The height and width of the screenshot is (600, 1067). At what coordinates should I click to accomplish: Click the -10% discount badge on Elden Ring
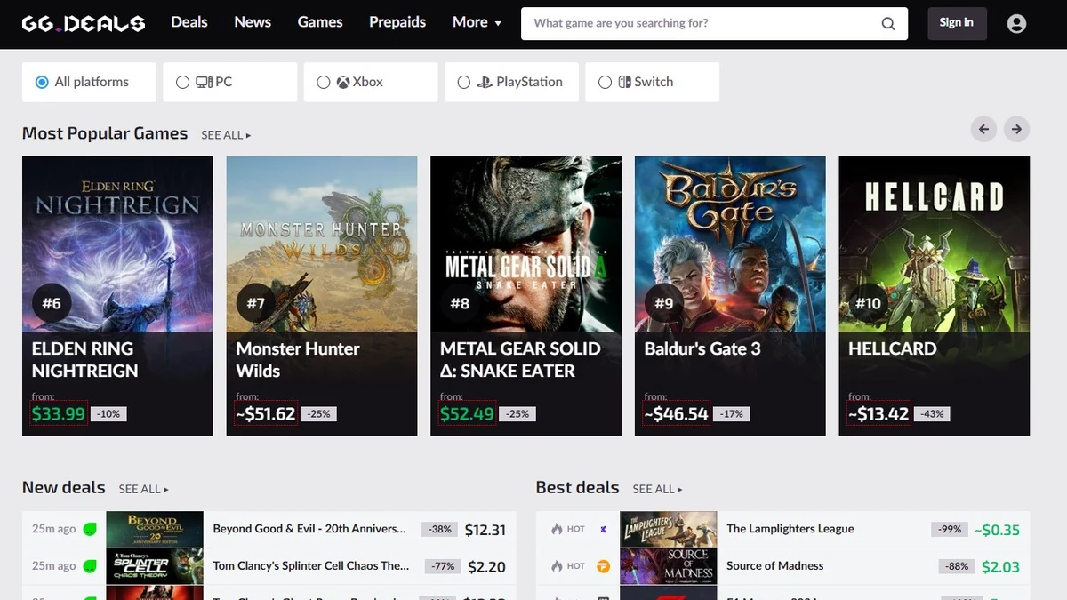click(x=109, y=414)
